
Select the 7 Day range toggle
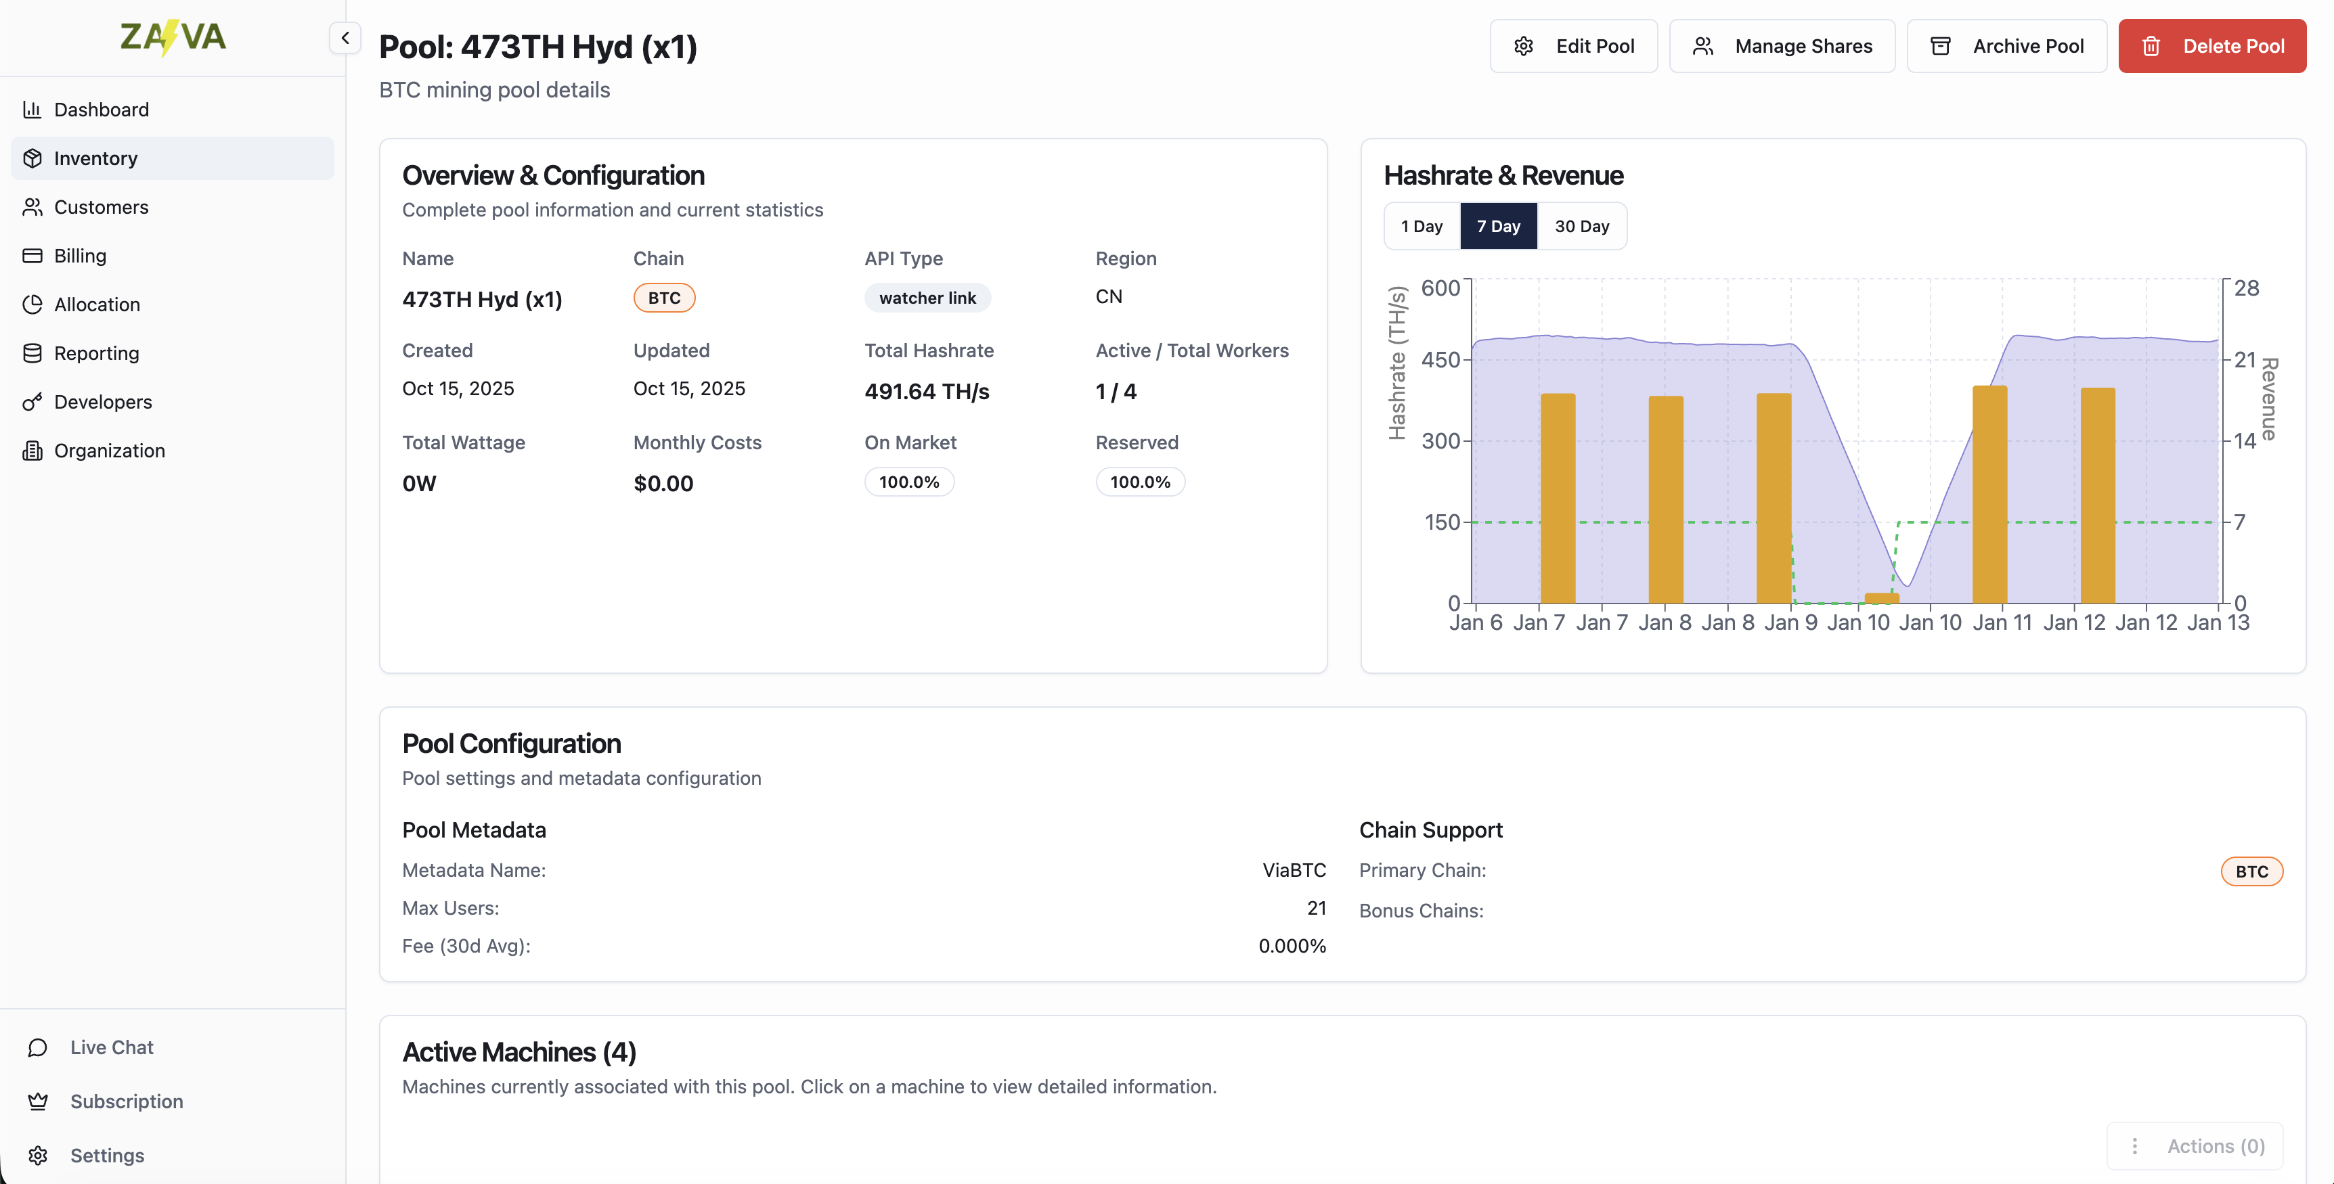click(x=1499, y=225)
